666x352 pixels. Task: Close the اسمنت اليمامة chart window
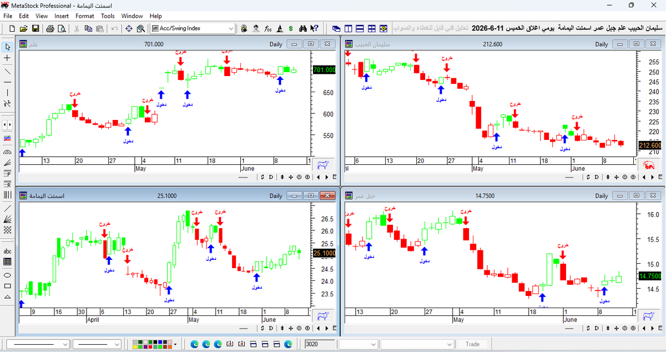329,195
